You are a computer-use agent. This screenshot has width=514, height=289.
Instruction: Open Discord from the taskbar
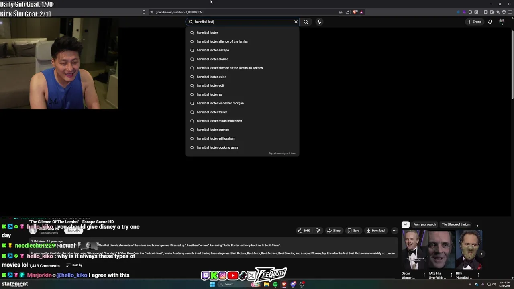pyautogui.click(x=293, y=284)
